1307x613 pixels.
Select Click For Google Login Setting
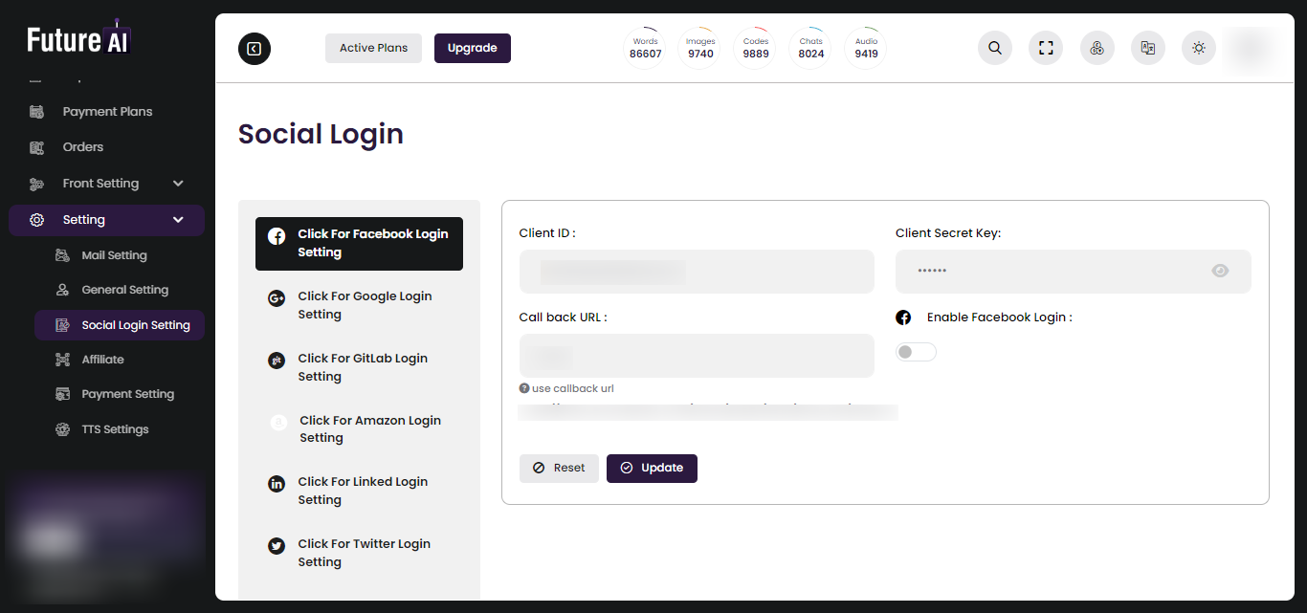(365, 304)
